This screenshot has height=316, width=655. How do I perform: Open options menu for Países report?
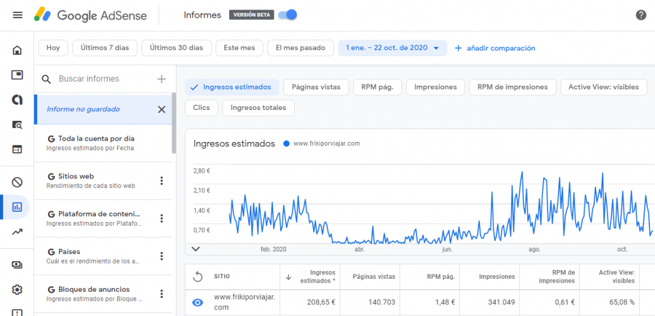point(162,256)
